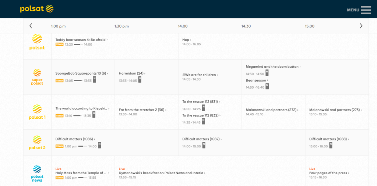Click N badge for To the rescue 112 (832)
This screenshot has height=186, width=377.
pyautogui.click(x=203, y=121)
